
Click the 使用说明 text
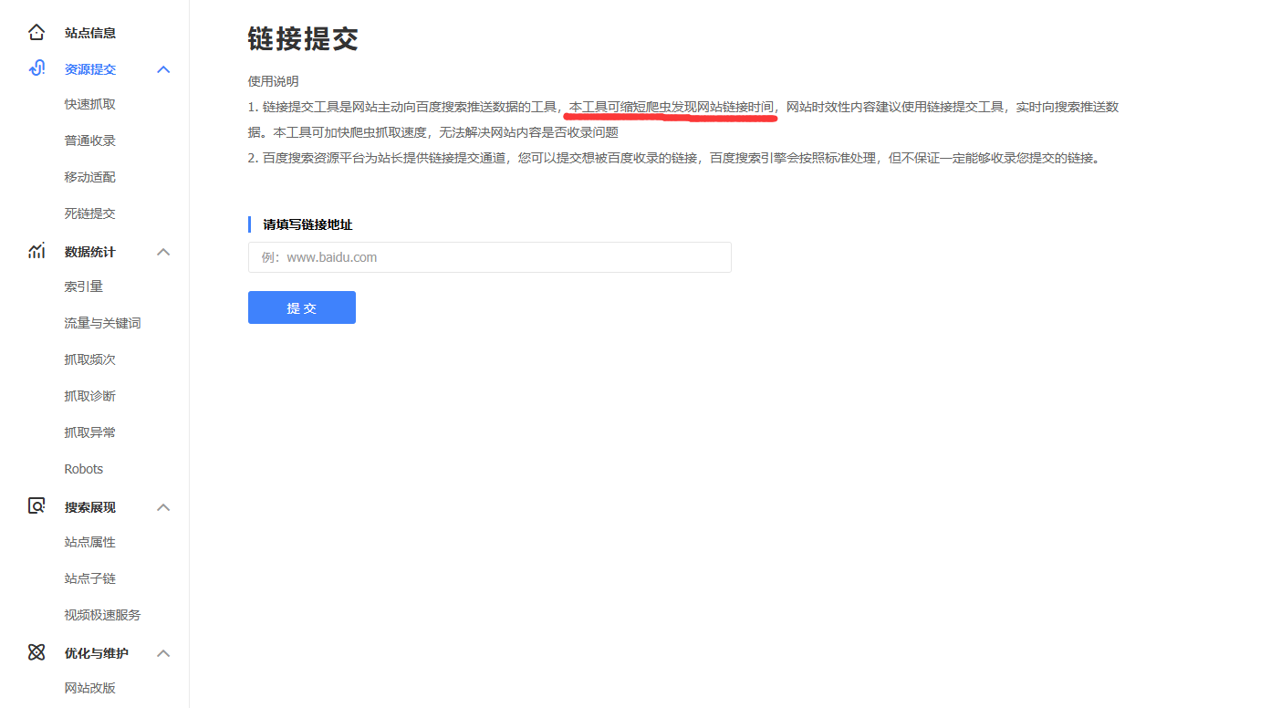pos(274,81)
